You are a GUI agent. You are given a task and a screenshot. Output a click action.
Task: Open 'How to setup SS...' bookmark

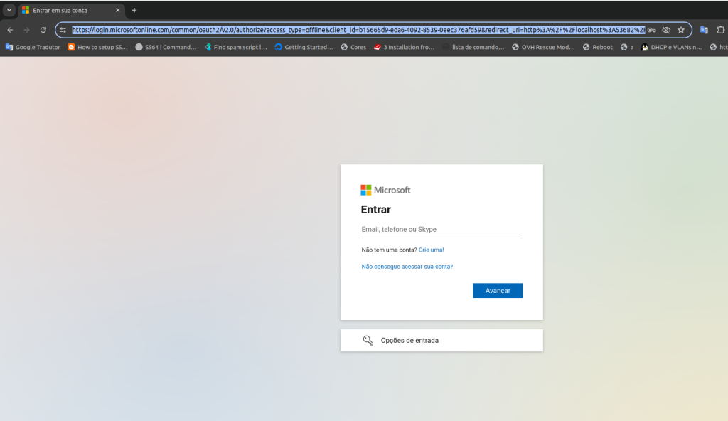[97, 47]
